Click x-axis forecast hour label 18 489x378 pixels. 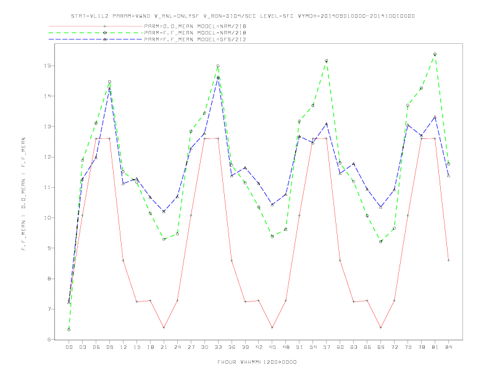(150, 347)
